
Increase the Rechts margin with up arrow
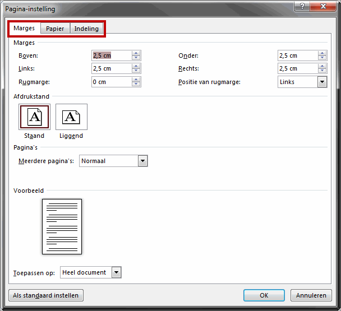[x=322, y=66]
